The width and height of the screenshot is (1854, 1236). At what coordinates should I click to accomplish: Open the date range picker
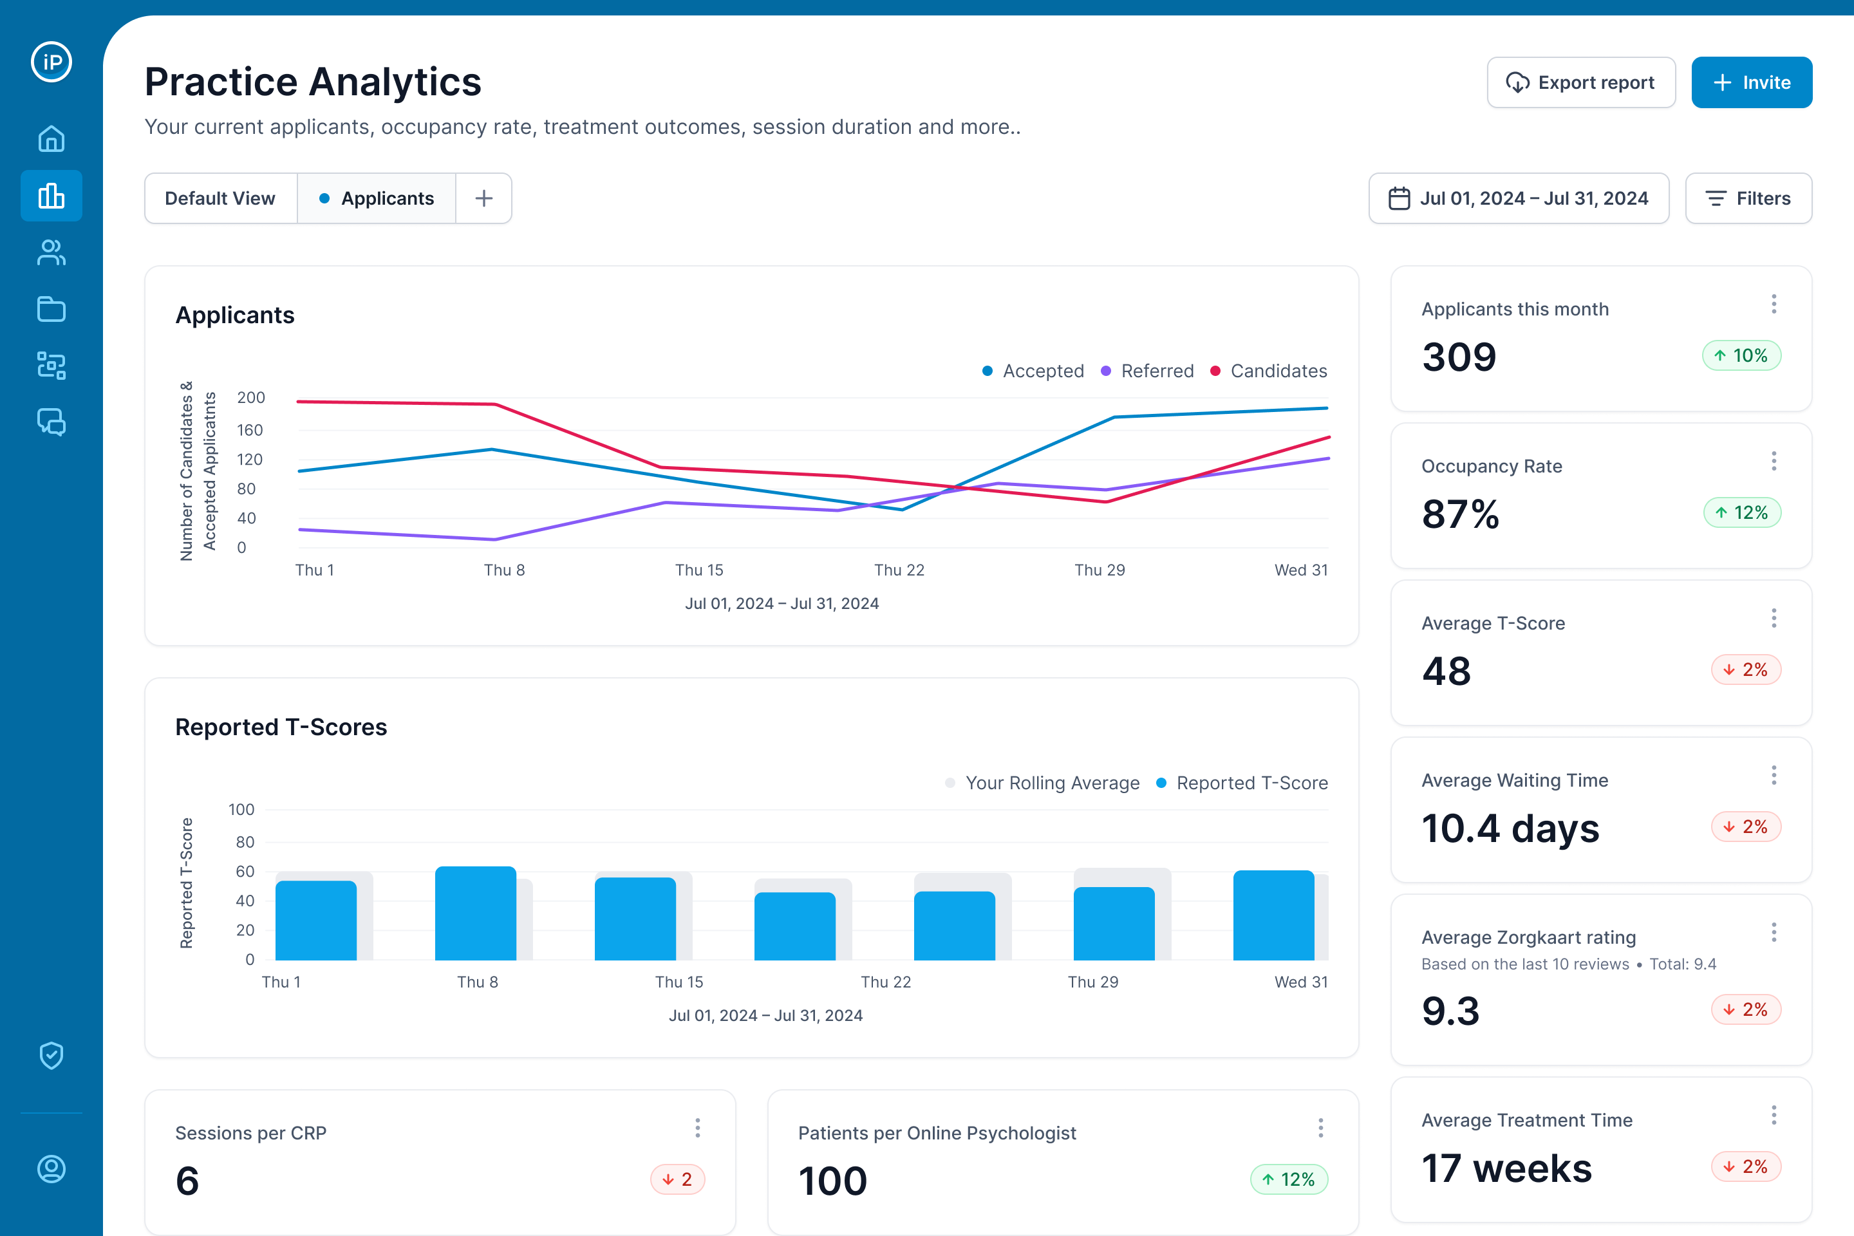[x=1518, y=199]
